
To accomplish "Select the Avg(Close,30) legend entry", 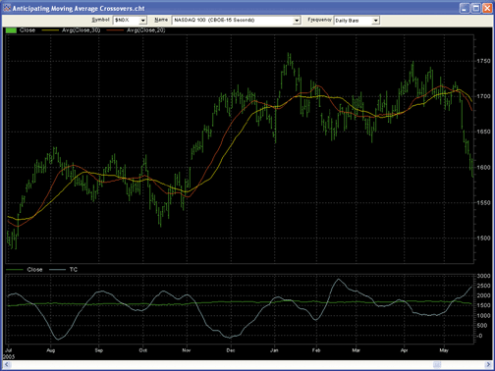I will point(72,30).
